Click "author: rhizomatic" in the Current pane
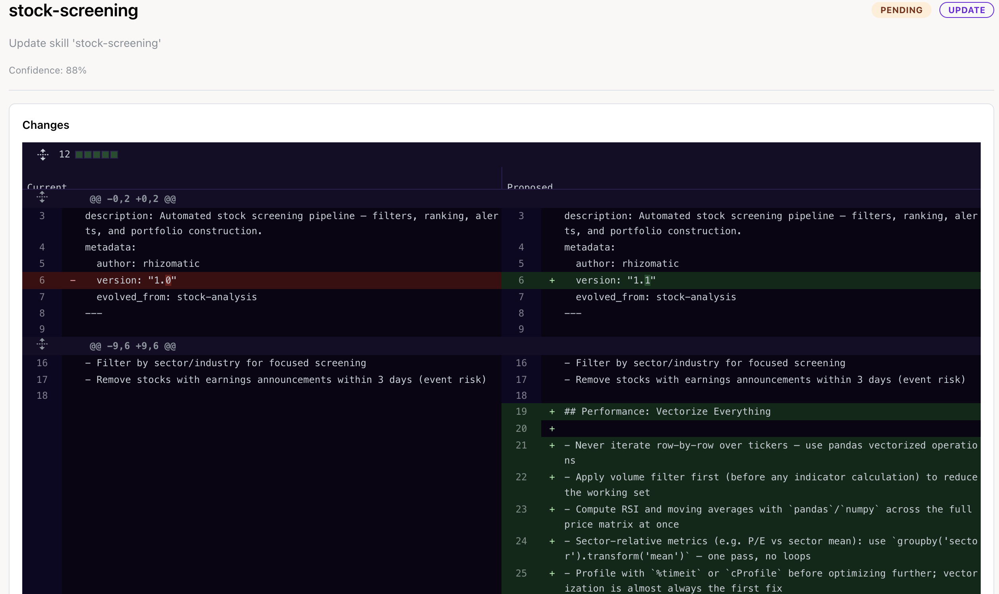 148,263
